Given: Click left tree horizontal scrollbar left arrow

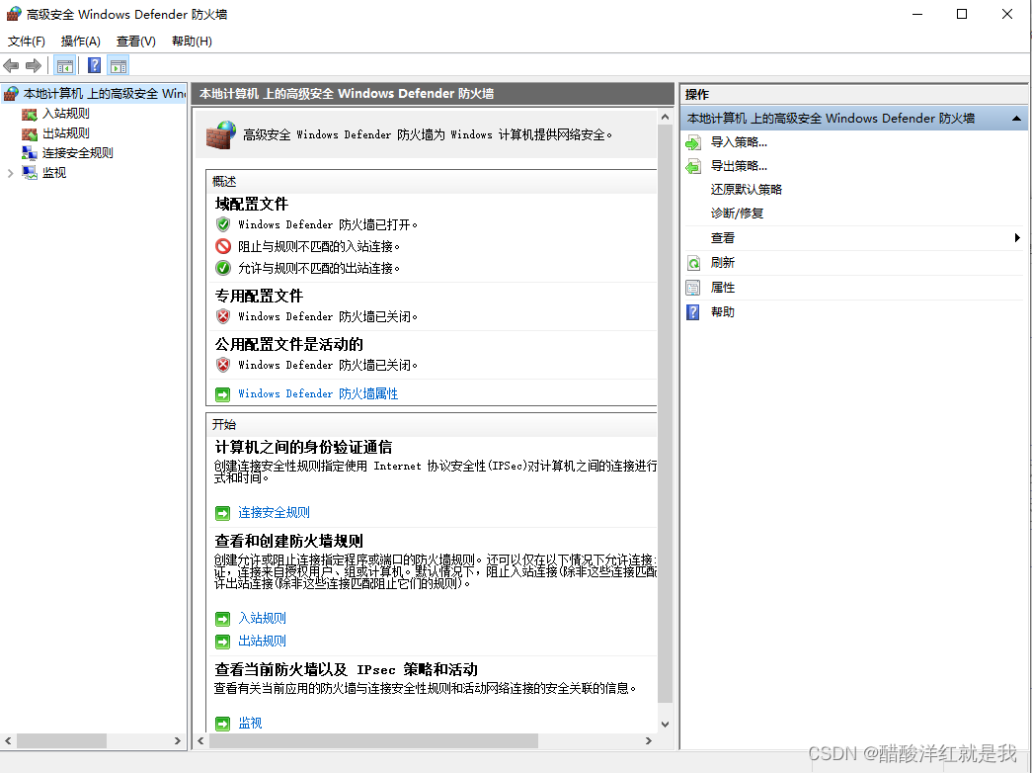Looking at the screenshot, I should click(8, 740).
